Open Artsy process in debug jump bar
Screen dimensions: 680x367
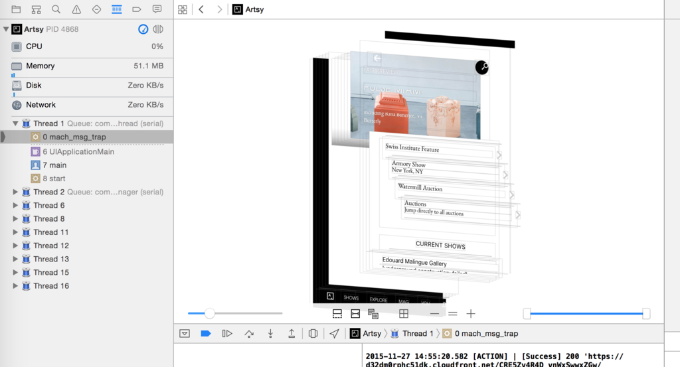(366, 334)
